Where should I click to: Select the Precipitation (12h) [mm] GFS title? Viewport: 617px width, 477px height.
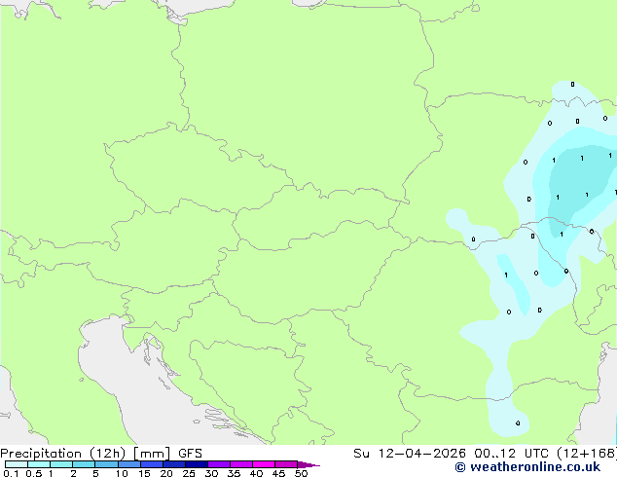(x=101, y=454)
